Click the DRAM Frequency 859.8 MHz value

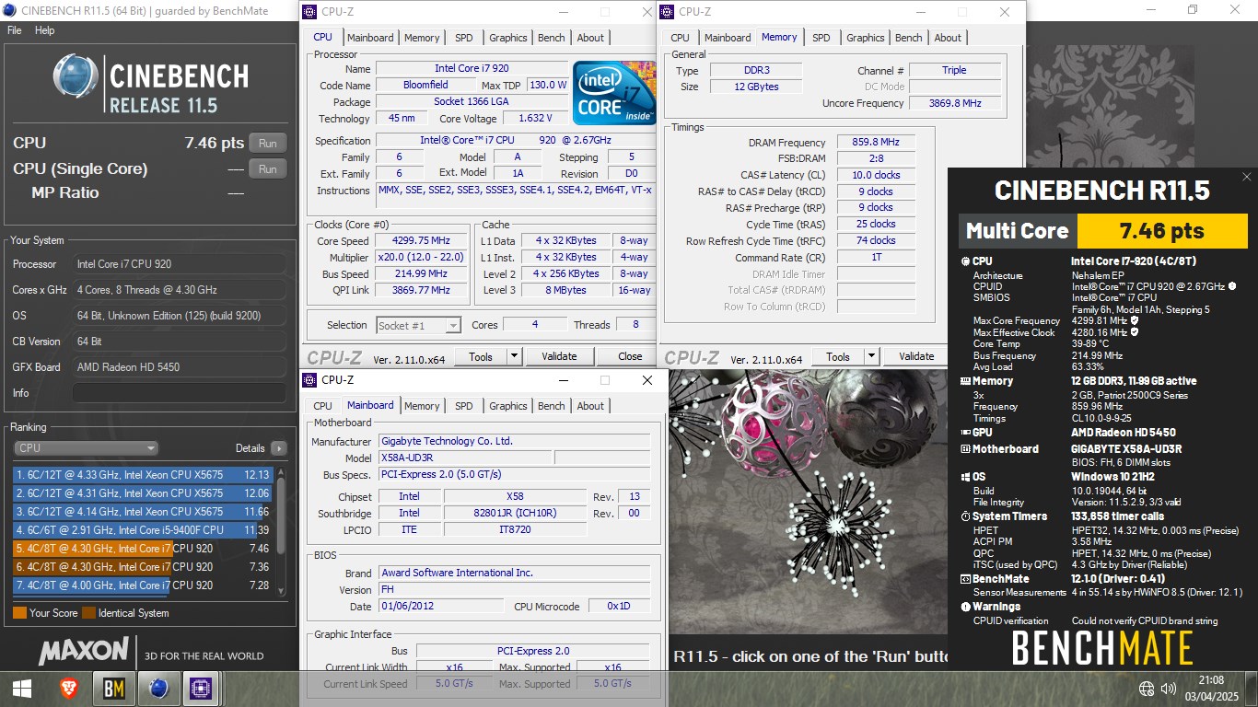876,143
